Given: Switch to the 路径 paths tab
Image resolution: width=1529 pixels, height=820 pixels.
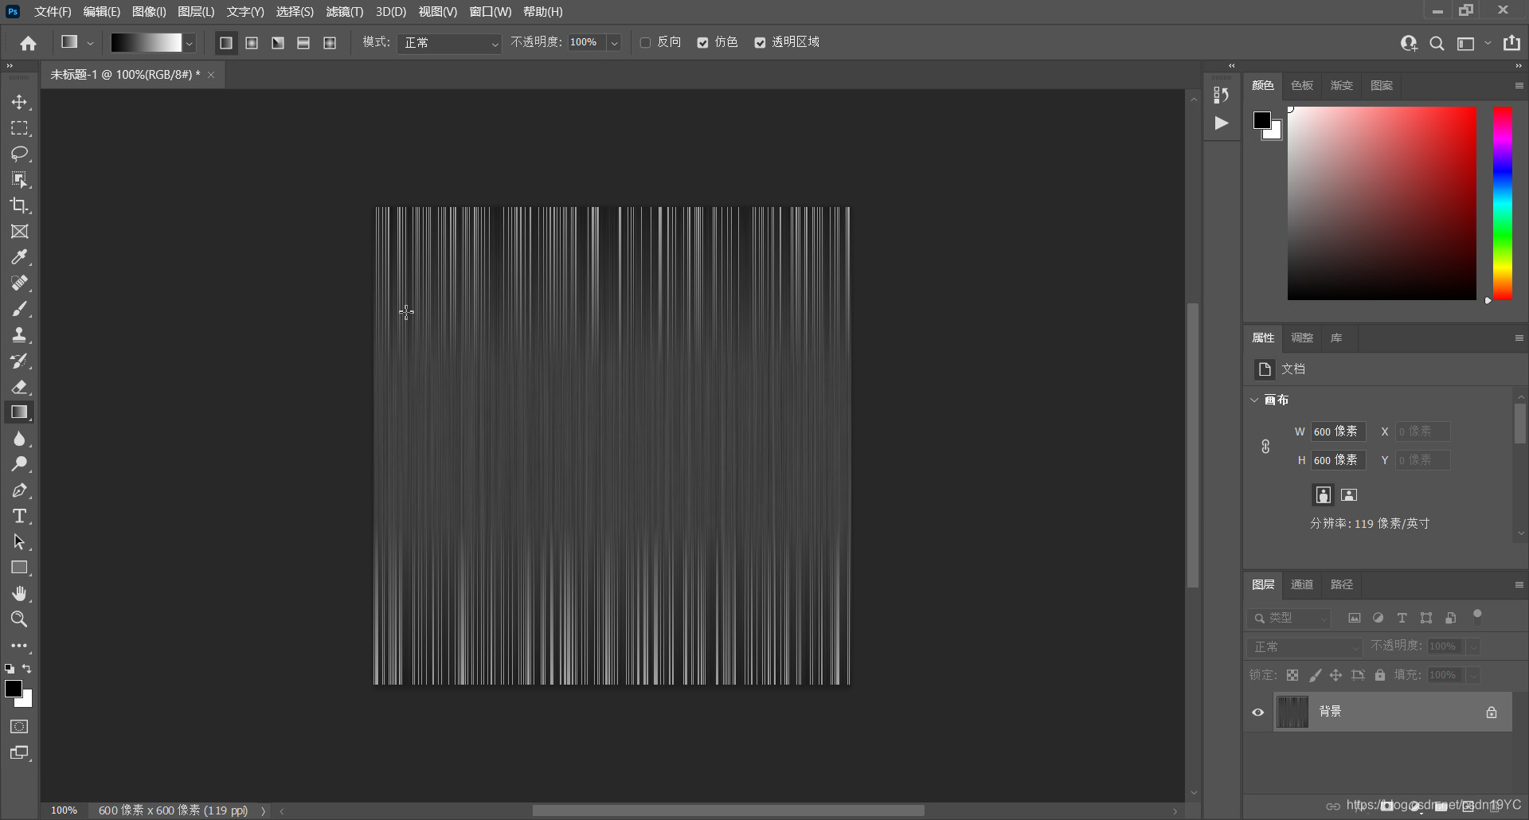Looking at the screenshot, I should (x=1342, y=584).
